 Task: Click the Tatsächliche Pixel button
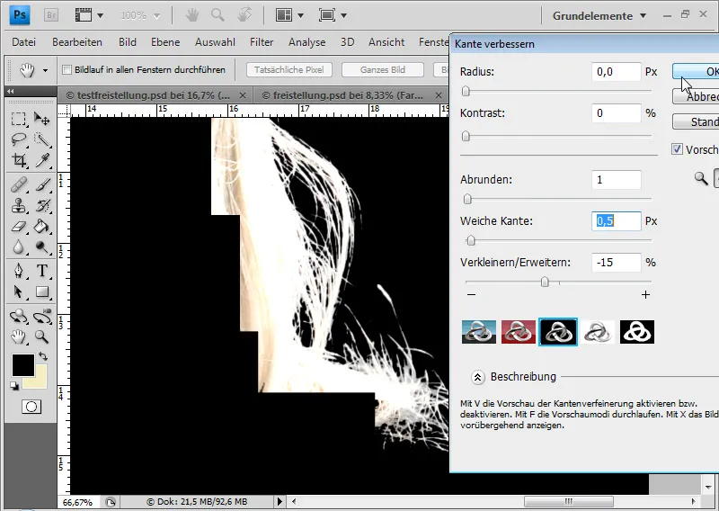point(288,70)
